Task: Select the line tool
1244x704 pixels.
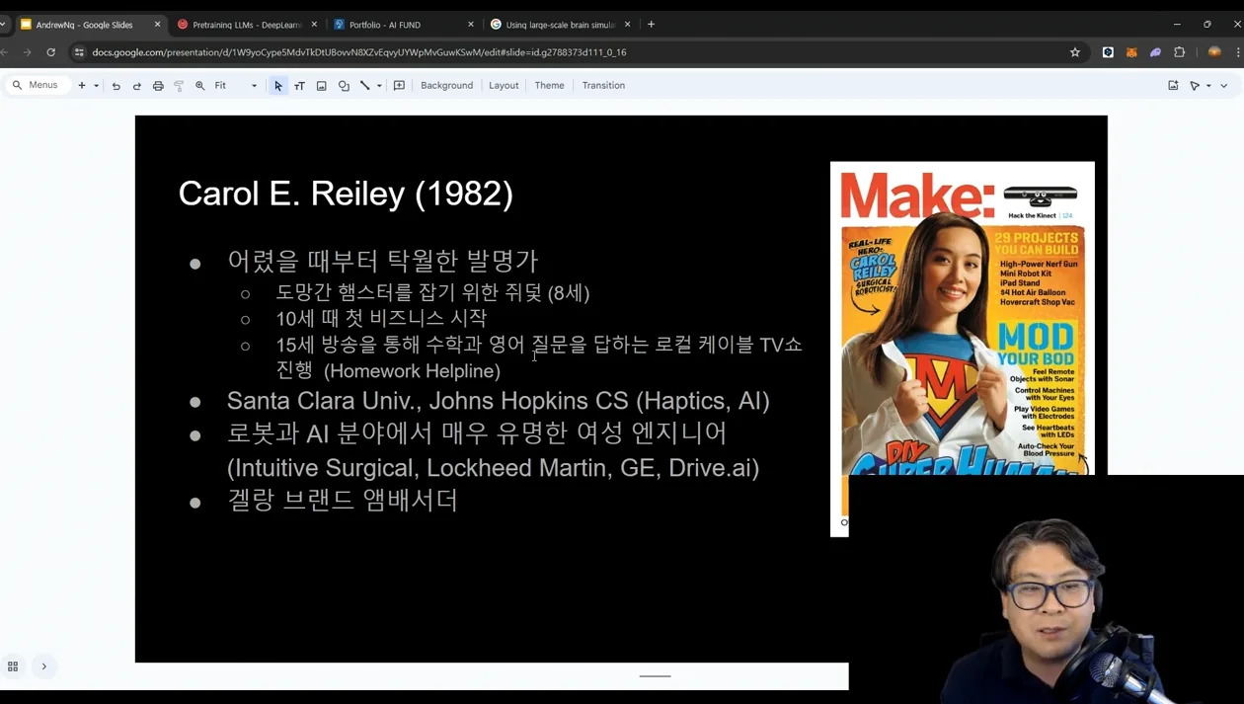Action: [x=365, y=86]
